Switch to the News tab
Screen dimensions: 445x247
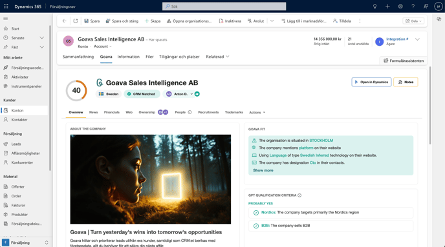pos(93,112)
